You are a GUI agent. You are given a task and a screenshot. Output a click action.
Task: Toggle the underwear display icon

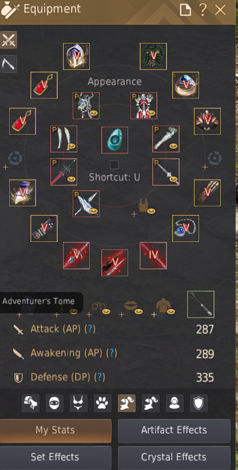pyautogui.click(x=79, y=403)
